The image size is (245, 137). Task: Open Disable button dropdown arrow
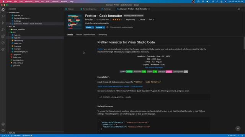pyautogui.click(x=93, y=27)
